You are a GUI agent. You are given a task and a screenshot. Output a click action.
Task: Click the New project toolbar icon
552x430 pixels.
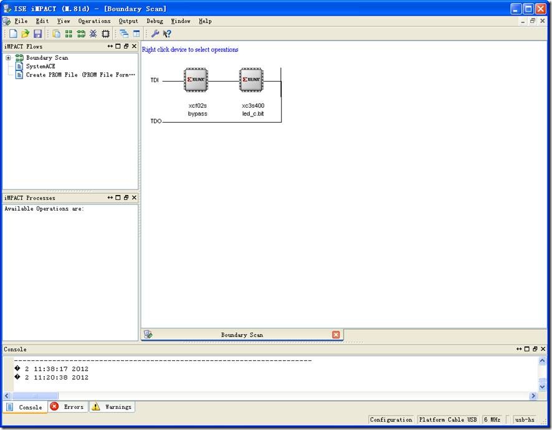click(x=13, y=34)
